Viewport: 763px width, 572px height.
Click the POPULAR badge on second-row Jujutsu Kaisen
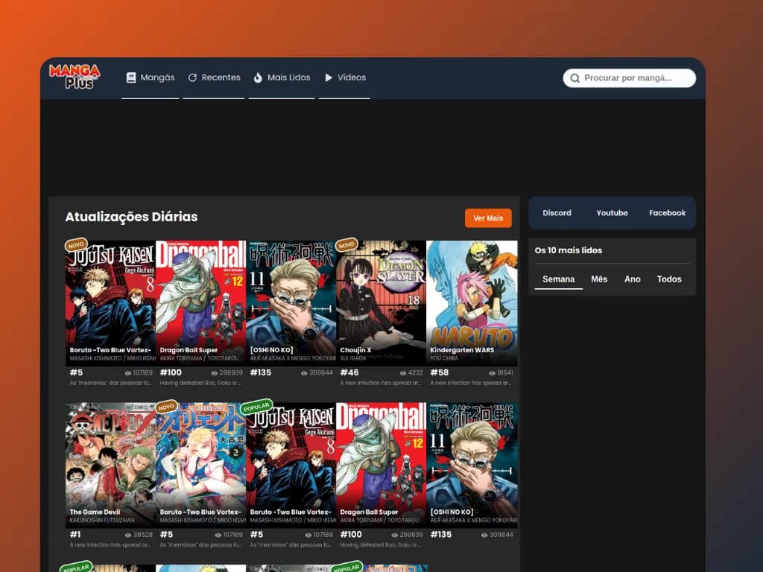coord(256,406)
